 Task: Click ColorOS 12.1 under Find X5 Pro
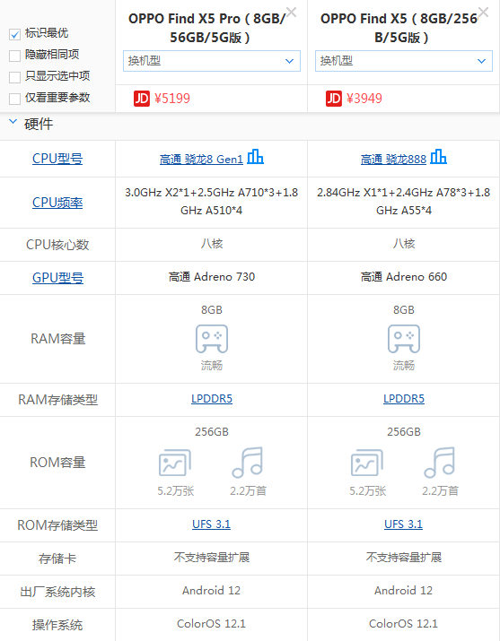click(x=211, y=623)
